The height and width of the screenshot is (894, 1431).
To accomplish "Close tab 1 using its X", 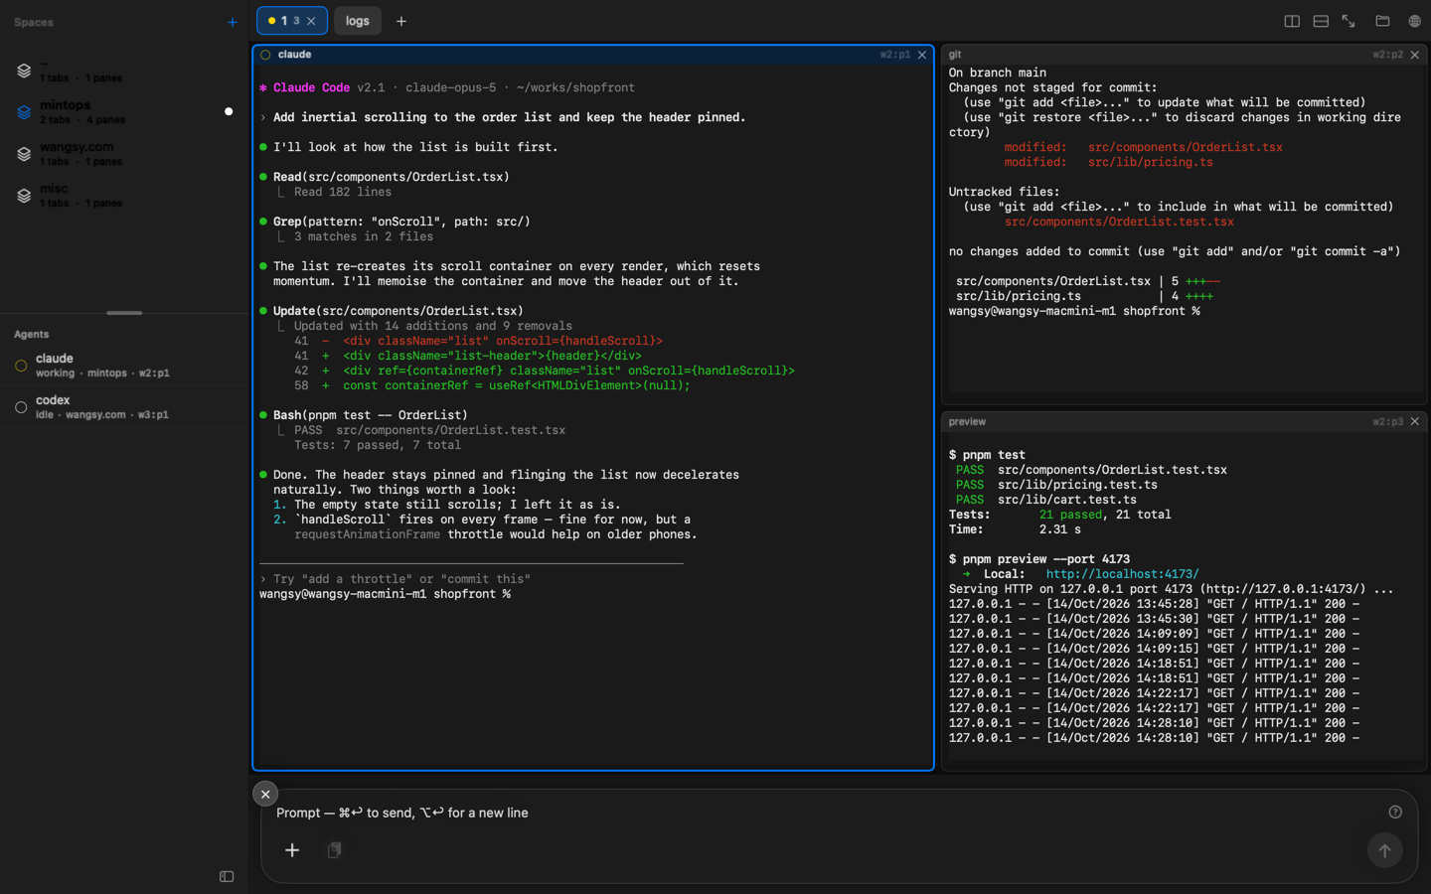I will point(311,21).
